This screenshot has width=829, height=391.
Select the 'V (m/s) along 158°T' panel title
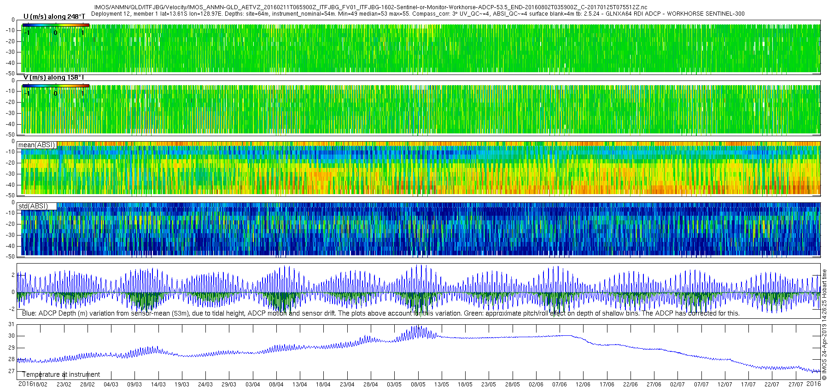(x=53, y=78)
